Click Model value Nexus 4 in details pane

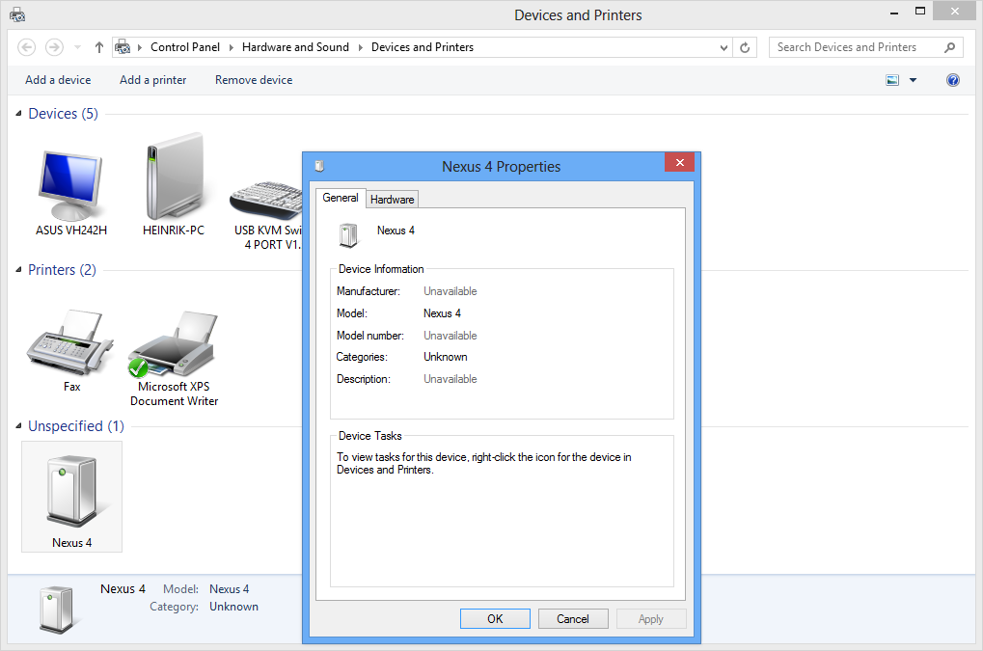[x=230, y=589]
